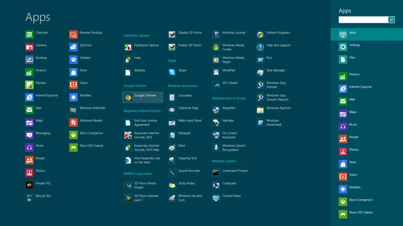Open Sticky Notes icon
Image resolution: width=403 pixels, height=226 pixels.
tap(172, 185)
